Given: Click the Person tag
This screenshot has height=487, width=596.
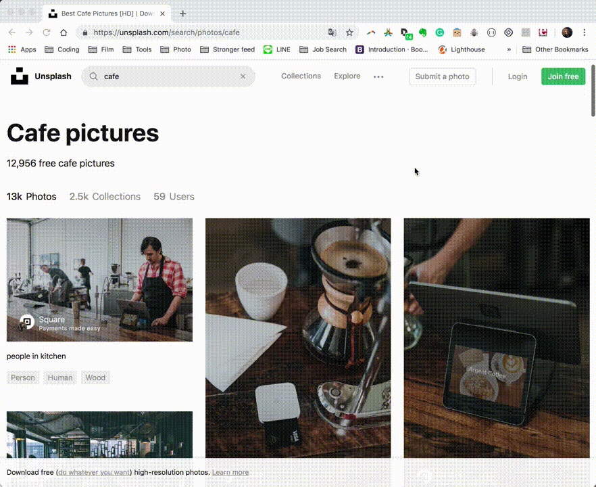Looking at the screenshot, I should click(x=23, y=377).
